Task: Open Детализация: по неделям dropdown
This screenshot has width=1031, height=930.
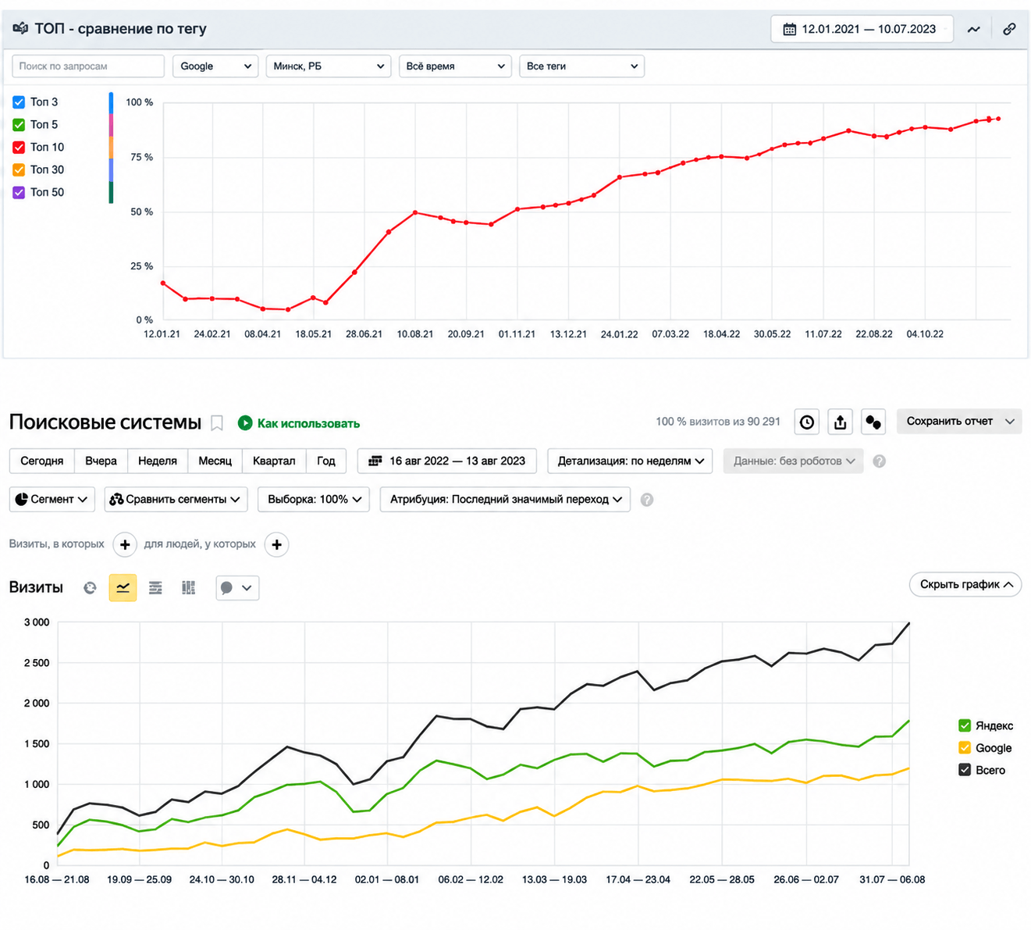Action: pyautogui.click(x=631, y=461)
